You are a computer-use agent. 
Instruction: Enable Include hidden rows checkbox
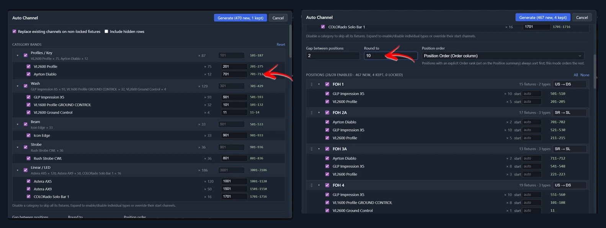pos(106,32)
